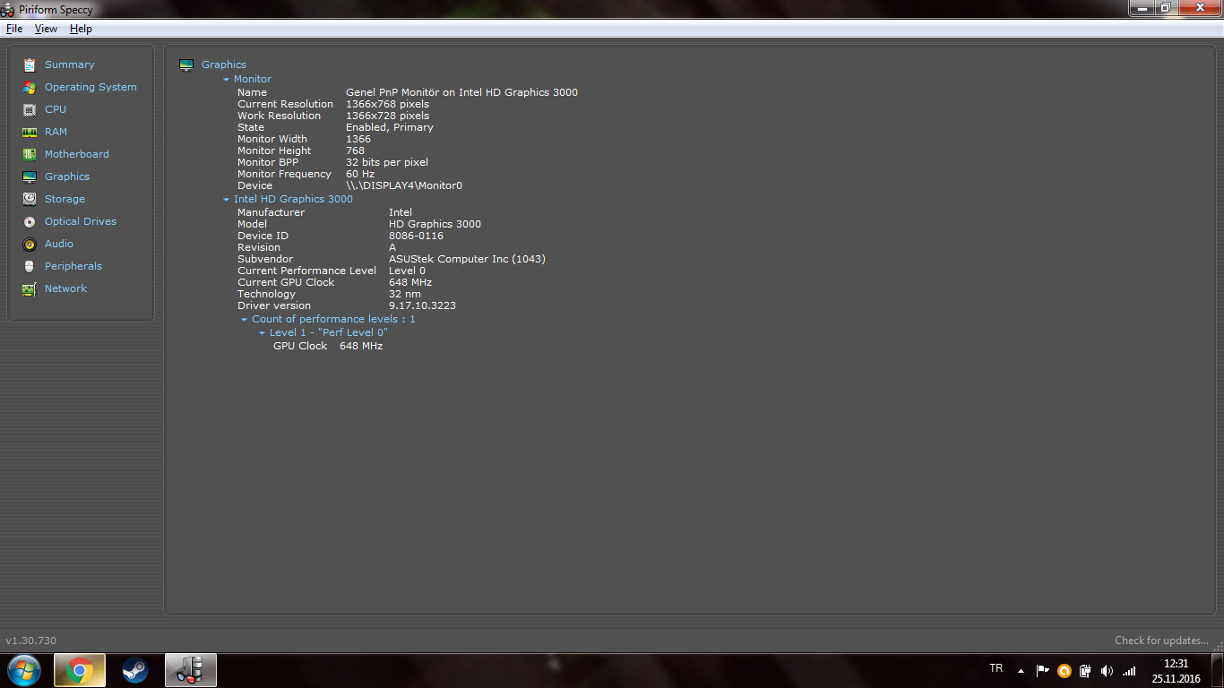
Task: Open the Action Center flag icon
Action: click(x=1042, y=671)
